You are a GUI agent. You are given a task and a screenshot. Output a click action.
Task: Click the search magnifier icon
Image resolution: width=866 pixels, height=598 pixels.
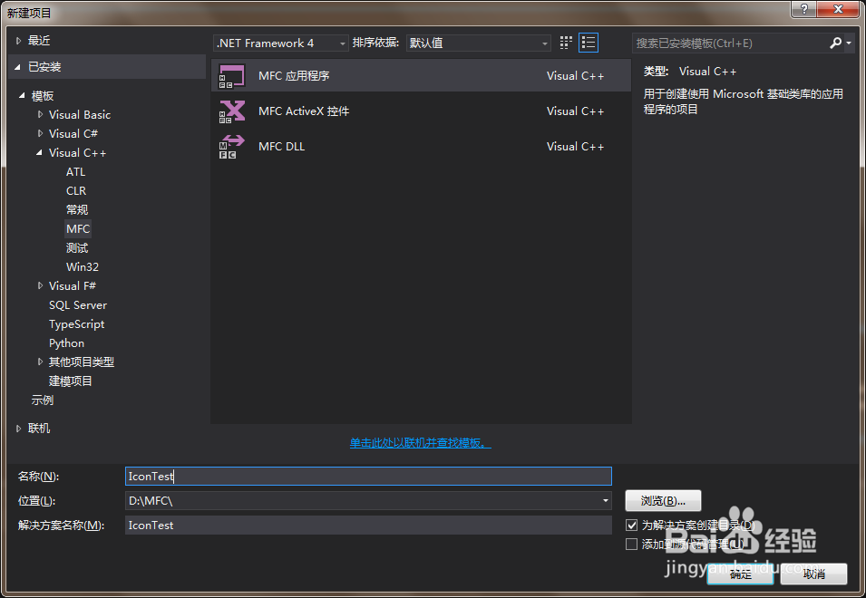click(x=836, y=43)
